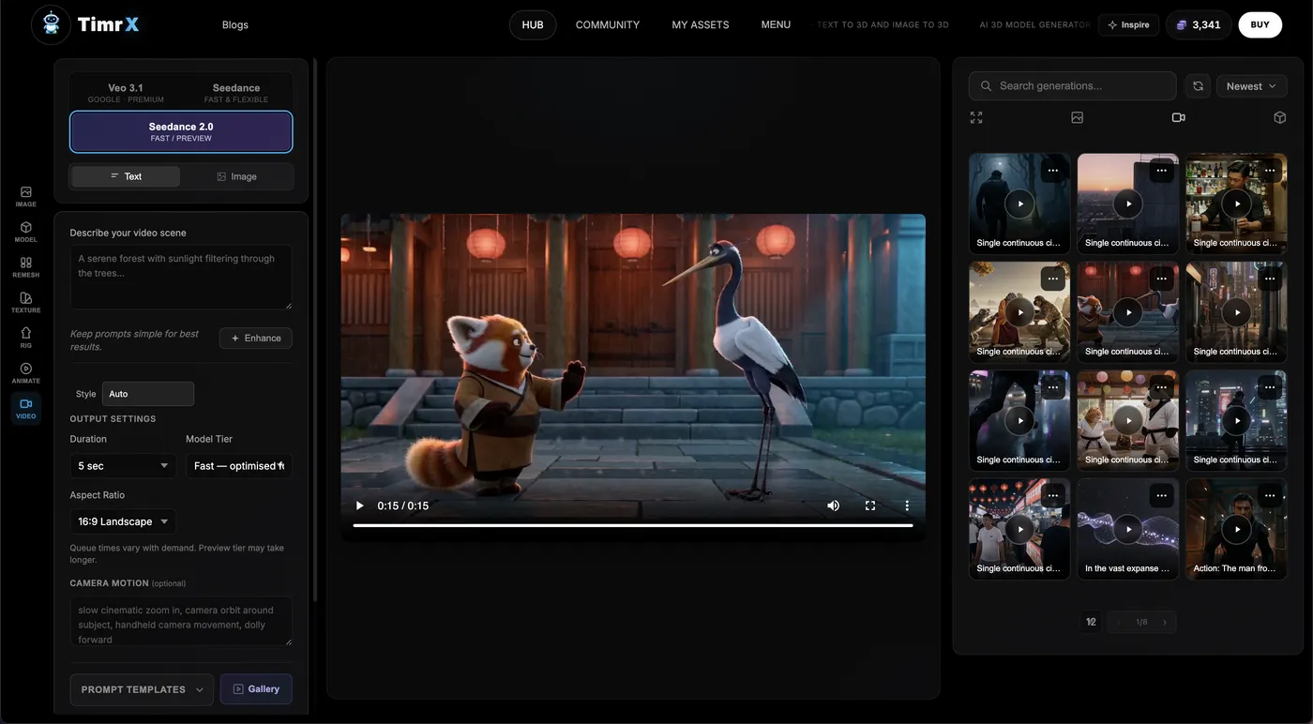The image size is (1313, 724).
Task: Filter generations by video type icon
Action: point(1178,117)
